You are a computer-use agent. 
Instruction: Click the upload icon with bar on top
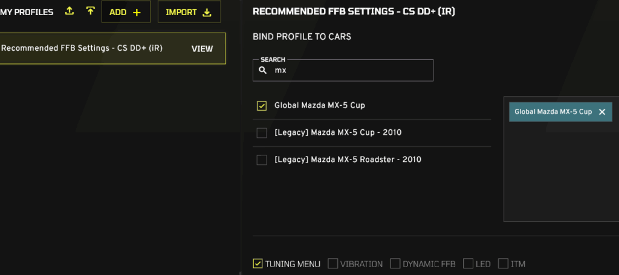click(x=90, y=11)
